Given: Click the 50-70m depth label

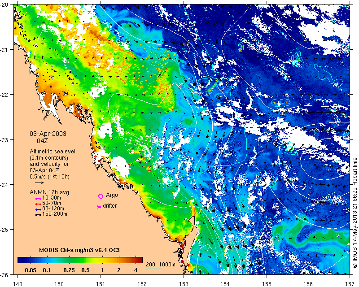Looking at the screenshot, I should point(52,203).
